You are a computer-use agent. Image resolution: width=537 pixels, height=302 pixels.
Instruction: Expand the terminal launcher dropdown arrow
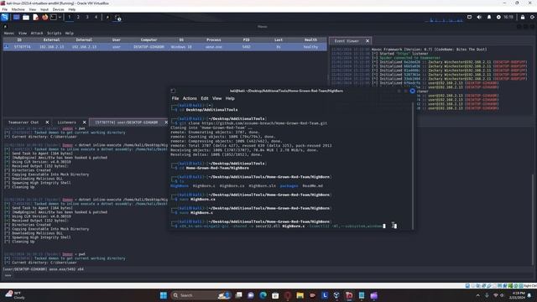point(60,17)
